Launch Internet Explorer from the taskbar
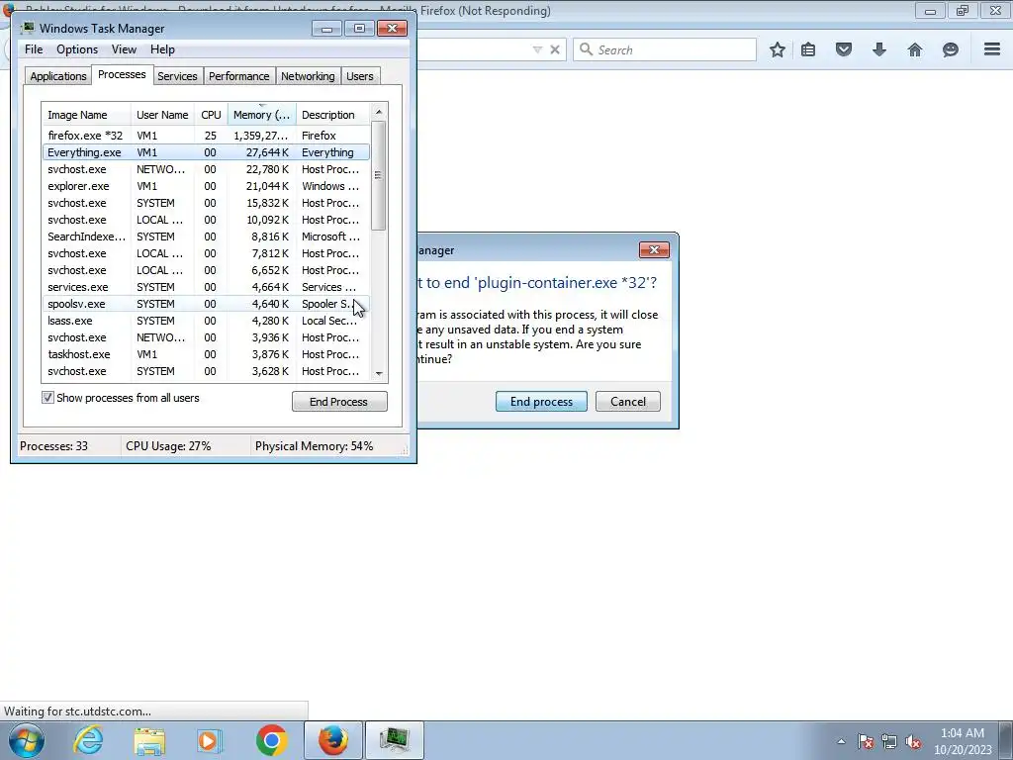 (88, 740)
